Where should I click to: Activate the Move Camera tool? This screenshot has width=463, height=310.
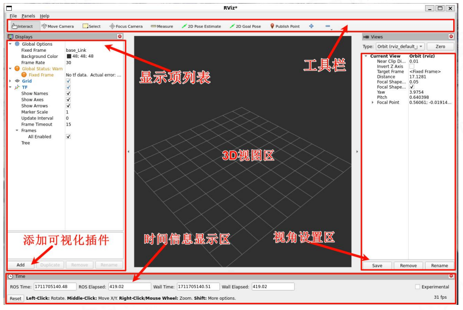pyautogui.click(x=57, y=26)
